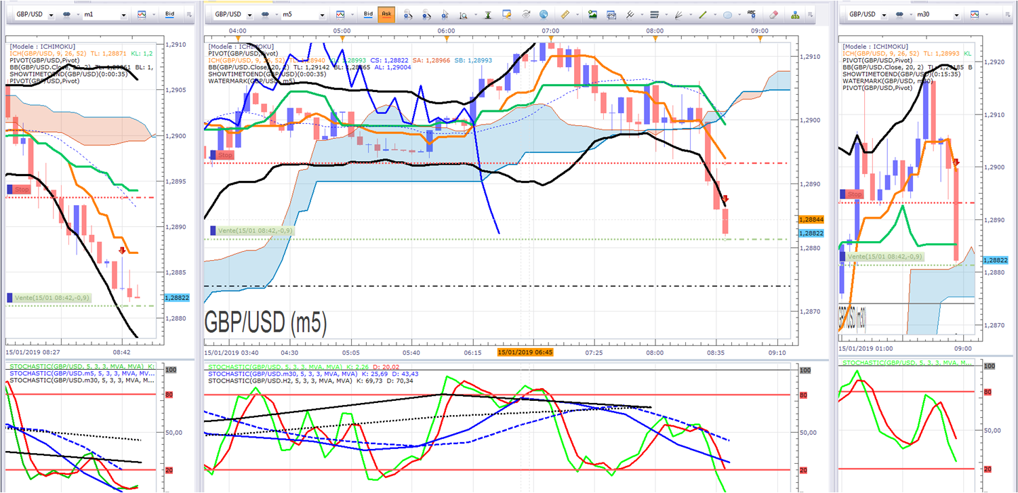Toggle Ask price in m5 chart toolbar
1018x493 pixels.
tap(386, 14)
